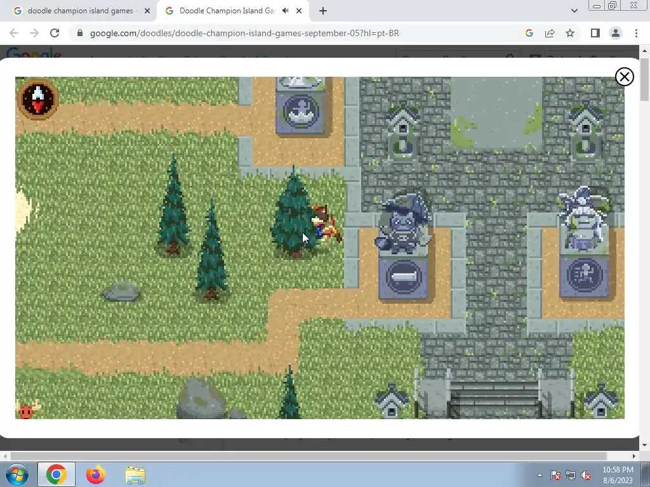This screenshot has height=487, width=650.
Task: Close the first browser tab
Action: pos(147,11)
